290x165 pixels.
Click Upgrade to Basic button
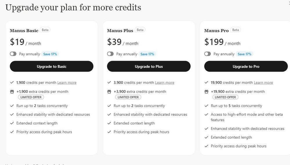coord(52,66)
